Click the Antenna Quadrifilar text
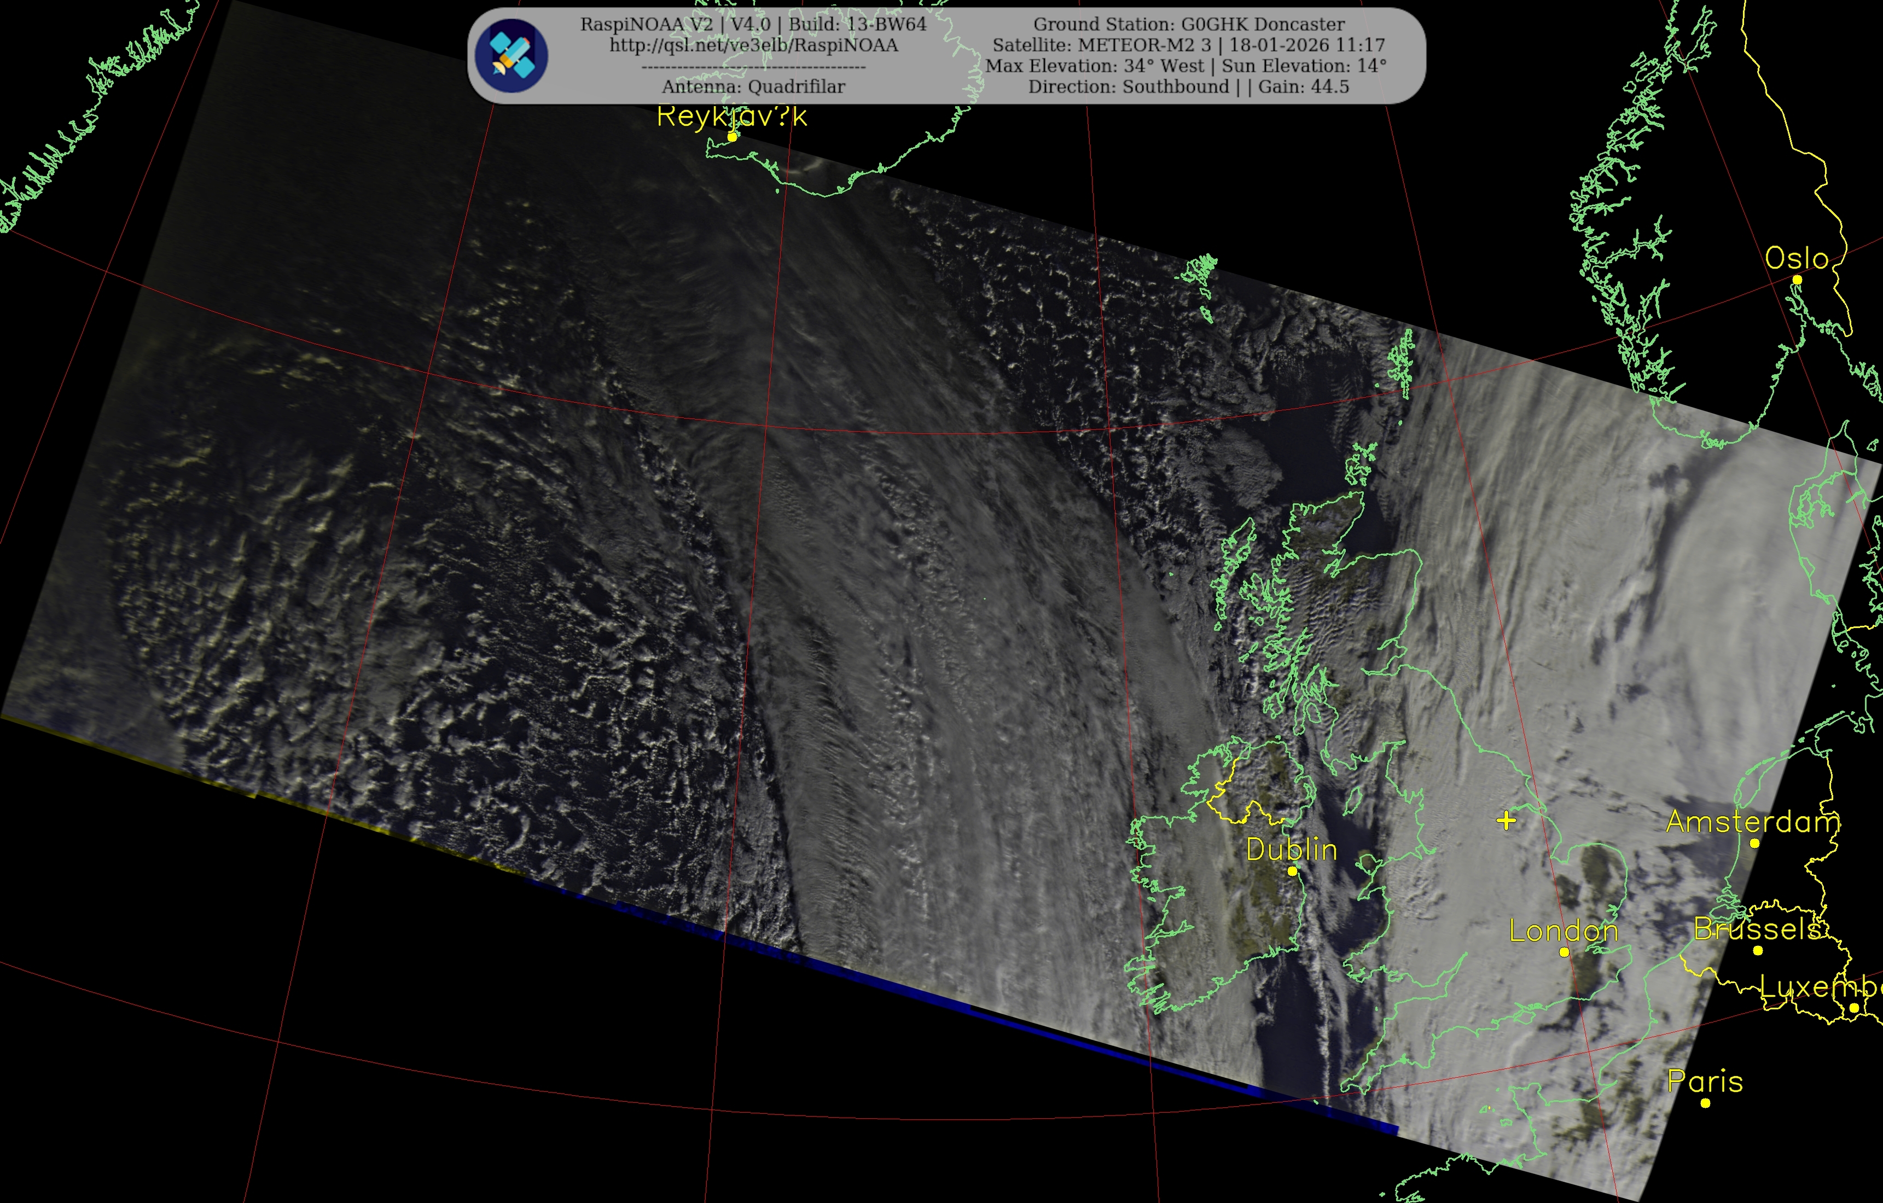 pyautogui.click(x=753, y=87)
